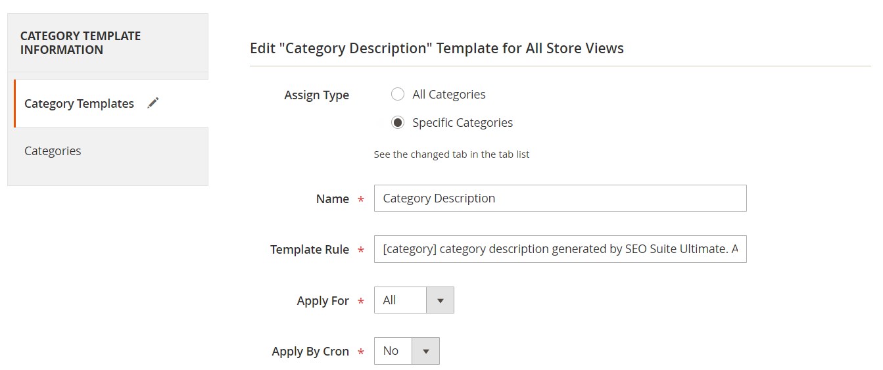Click the 'All Categories' label text
This screenshot has width=883, height=370.
point(449,95)
